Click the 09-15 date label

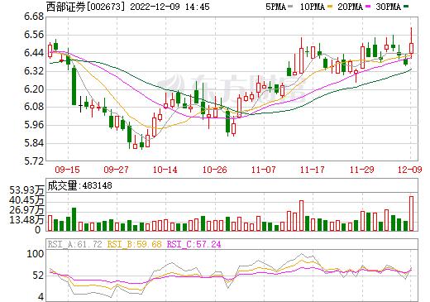tap(67, 170)
